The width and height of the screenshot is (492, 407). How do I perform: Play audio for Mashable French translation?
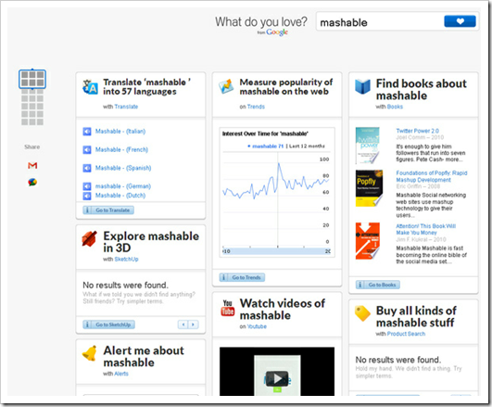click(87, 150)
